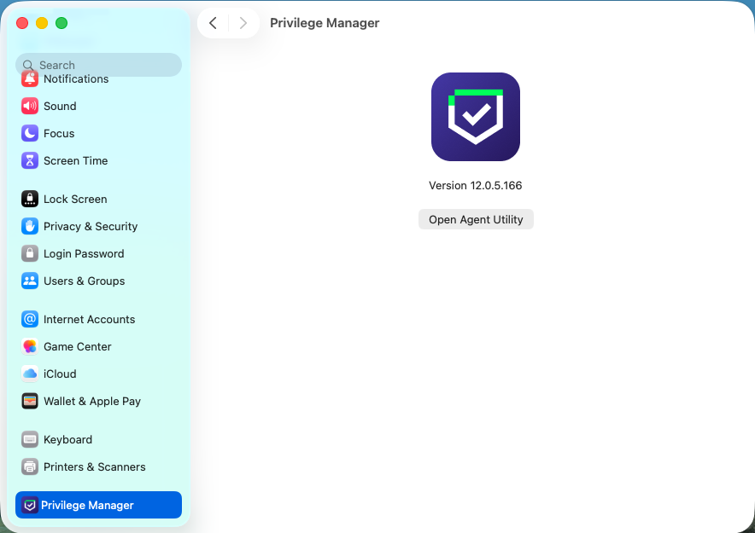The image size is (755, 533).
Task: Click the green window zoom button
Action: coord(61,23)
